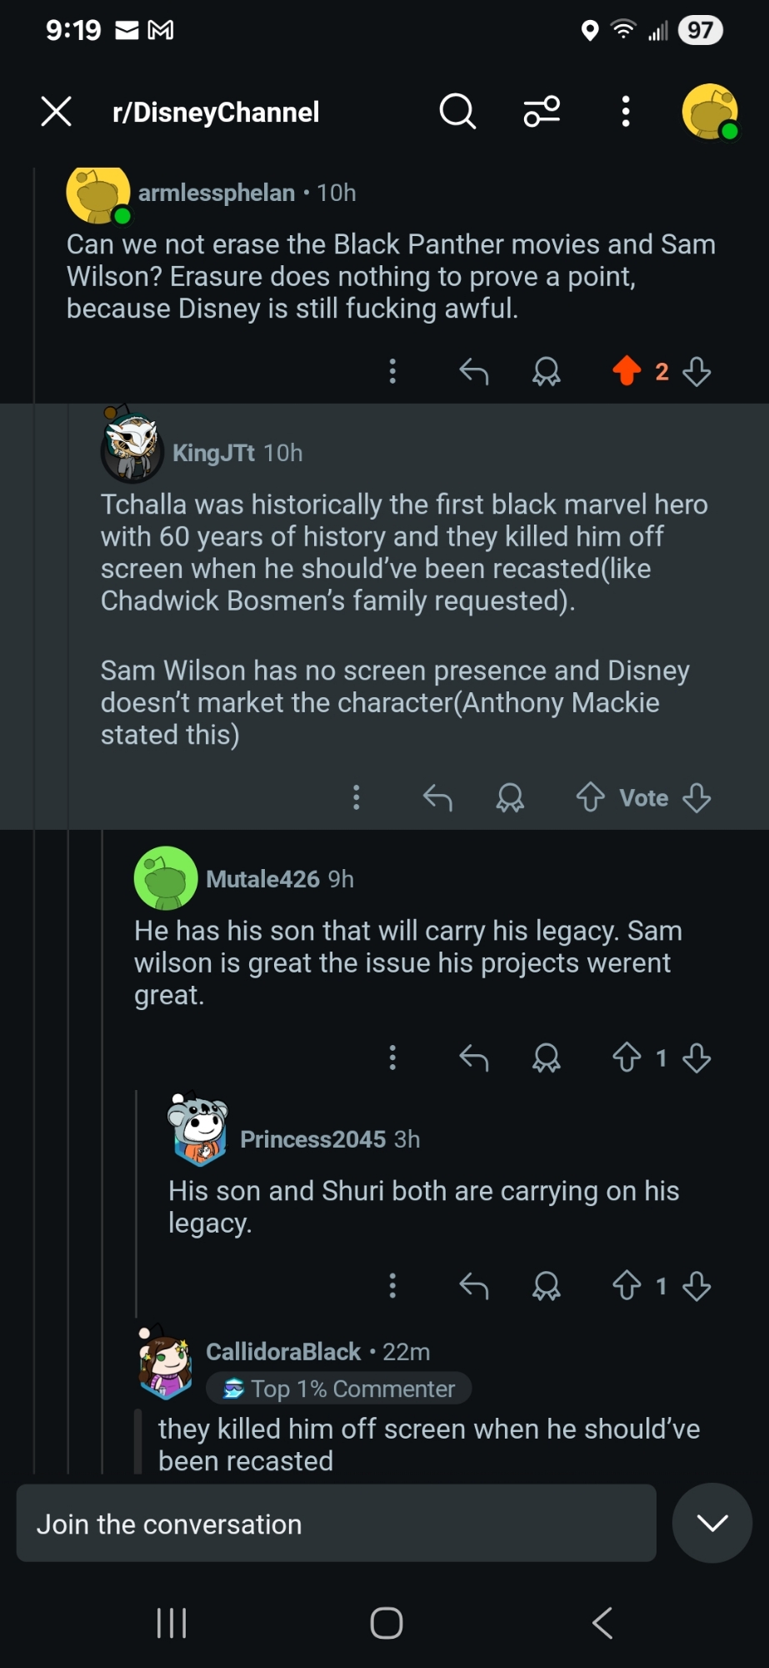Award the Mutale426 comment

tap(547, 1058)
